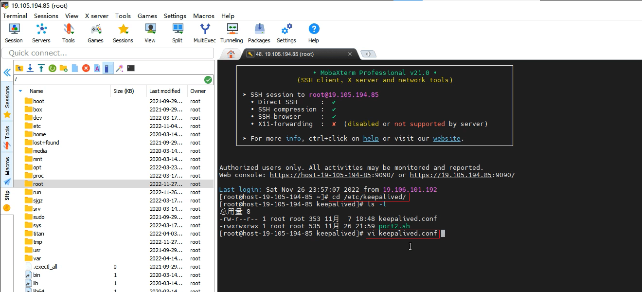This screenshot has height=292, width=642.
Task: Open terminal in current folder icon
Action: (x=131, y=68)
